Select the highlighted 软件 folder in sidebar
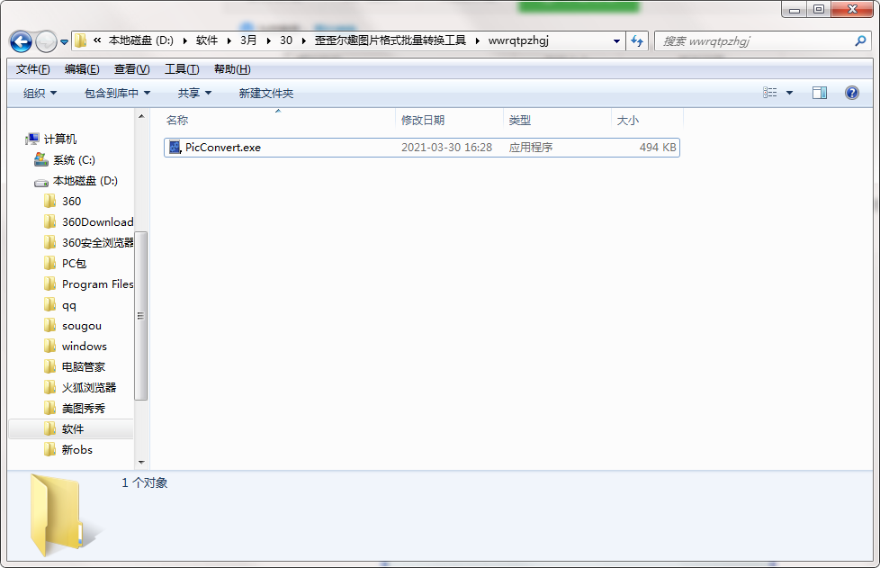Image resolution: width=880 pixels, height=568 pixels. click(73, 428)
